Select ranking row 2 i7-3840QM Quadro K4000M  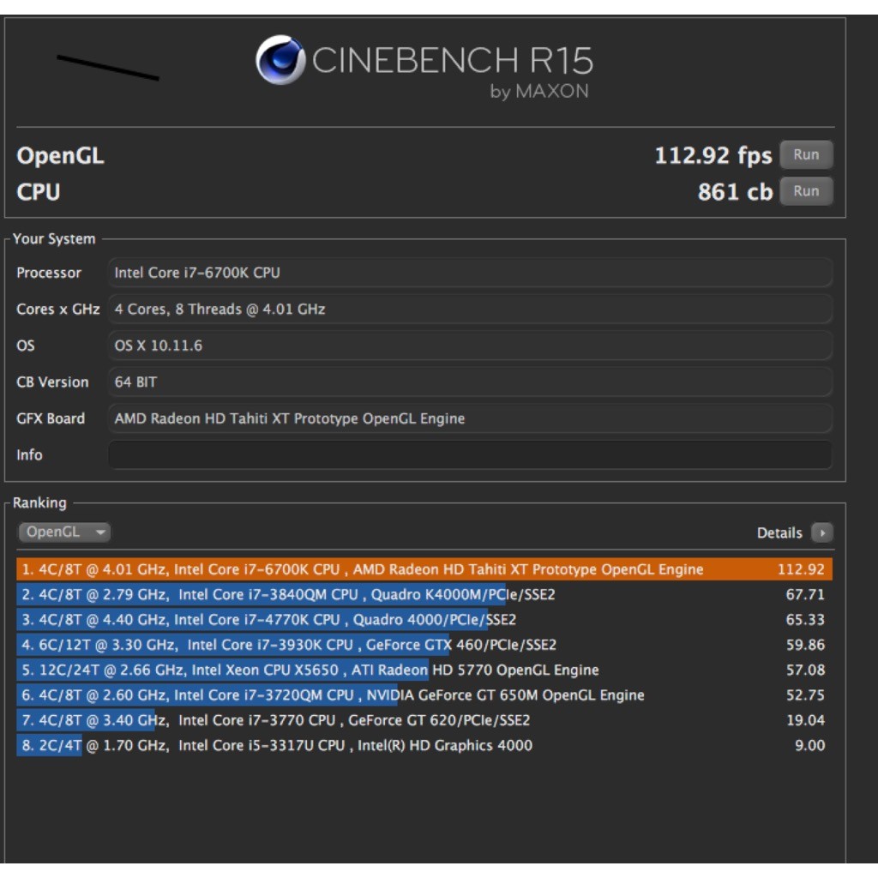(424, 594)
